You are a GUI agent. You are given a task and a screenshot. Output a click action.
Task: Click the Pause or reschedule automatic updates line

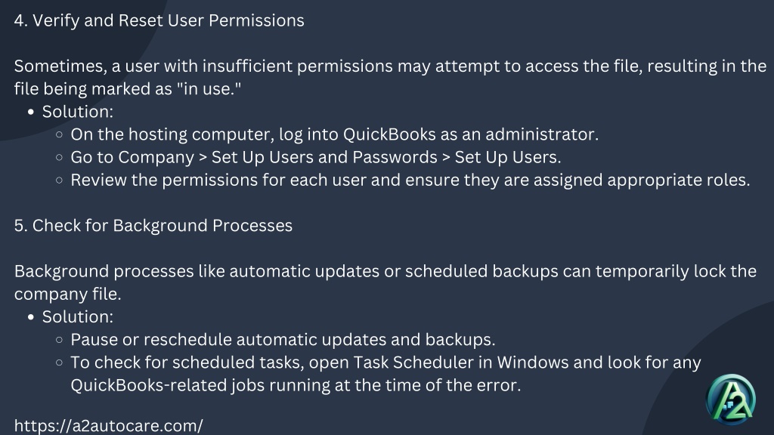283,340
